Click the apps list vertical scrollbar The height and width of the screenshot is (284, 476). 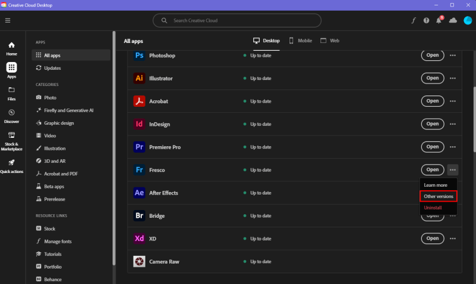coord(474,119)
